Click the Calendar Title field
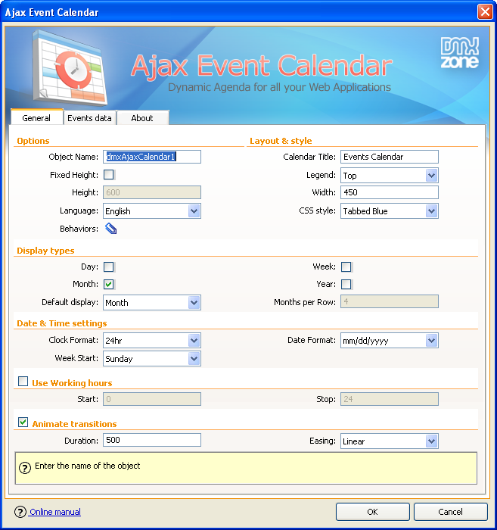Image resolution: width=497 pixels, height=530 pixels. [390, 157]
